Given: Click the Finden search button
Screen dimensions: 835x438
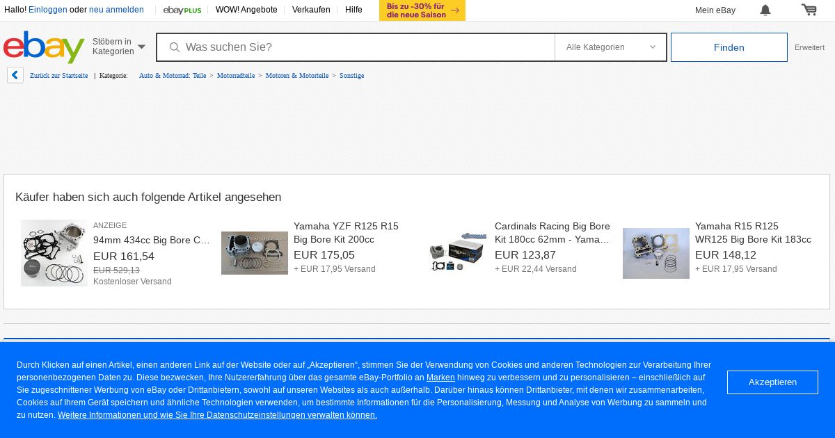Looking at the screenshot, I should (729, 47).
